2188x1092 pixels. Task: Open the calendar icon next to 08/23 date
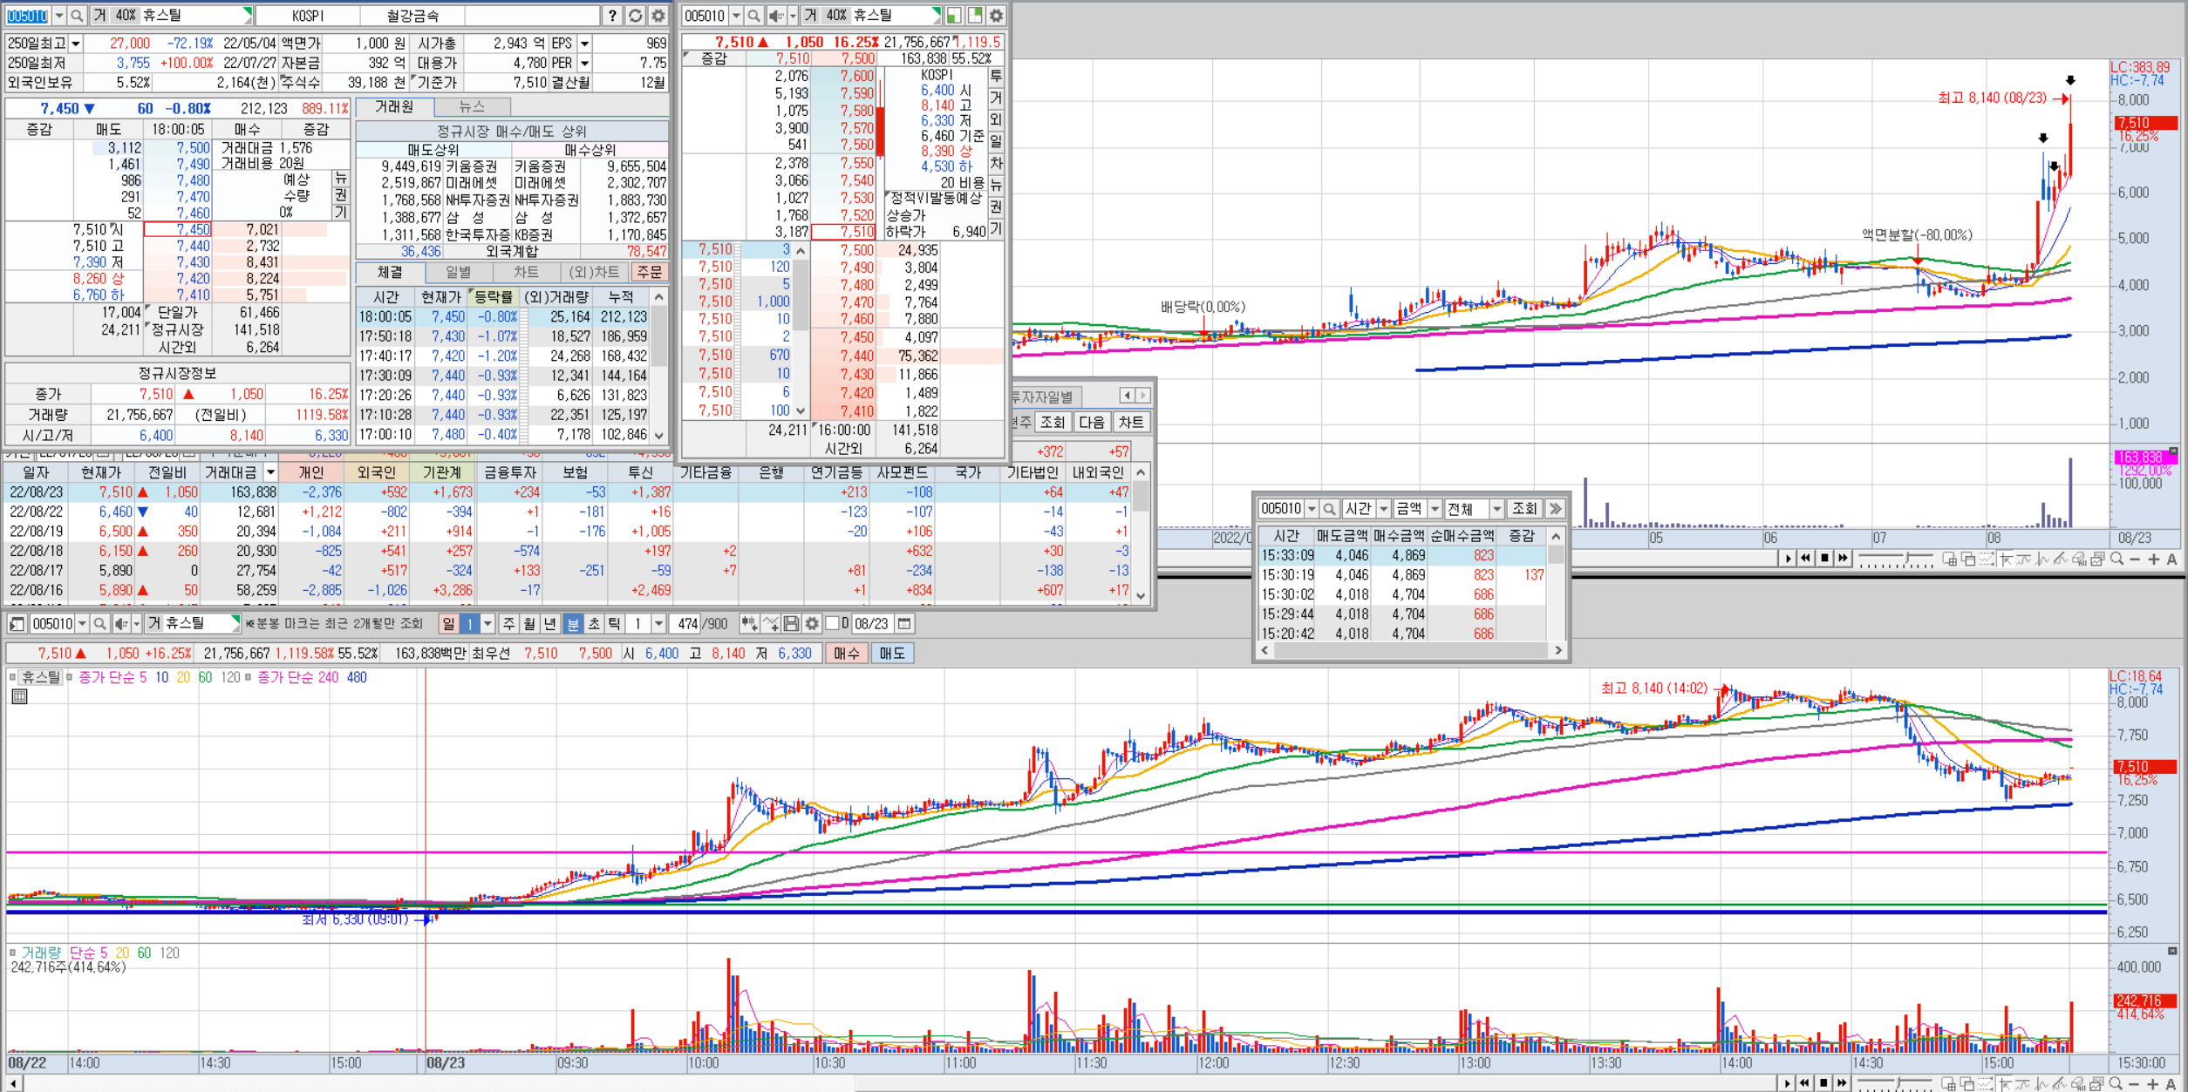pos(904,624)
